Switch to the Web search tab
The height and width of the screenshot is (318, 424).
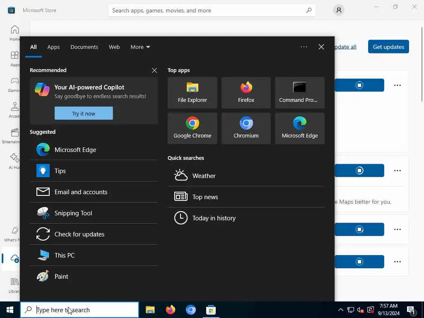click(x=114, y=47)
